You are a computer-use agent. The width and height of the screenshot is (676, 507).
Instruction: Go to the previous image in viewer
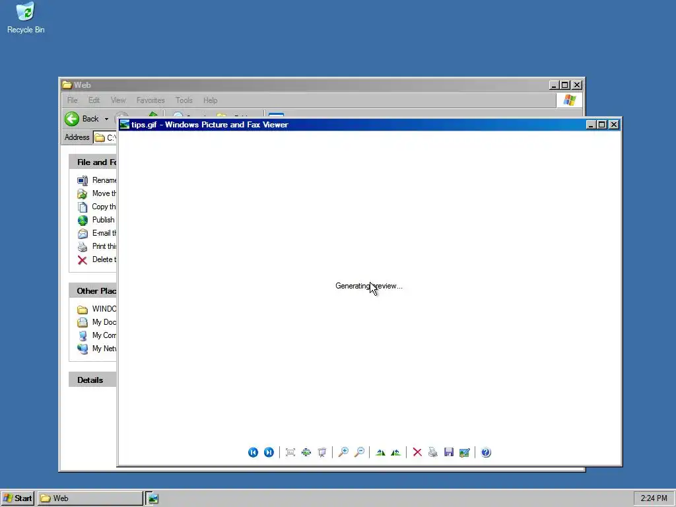pyautogui.click(x=253, y=452)
